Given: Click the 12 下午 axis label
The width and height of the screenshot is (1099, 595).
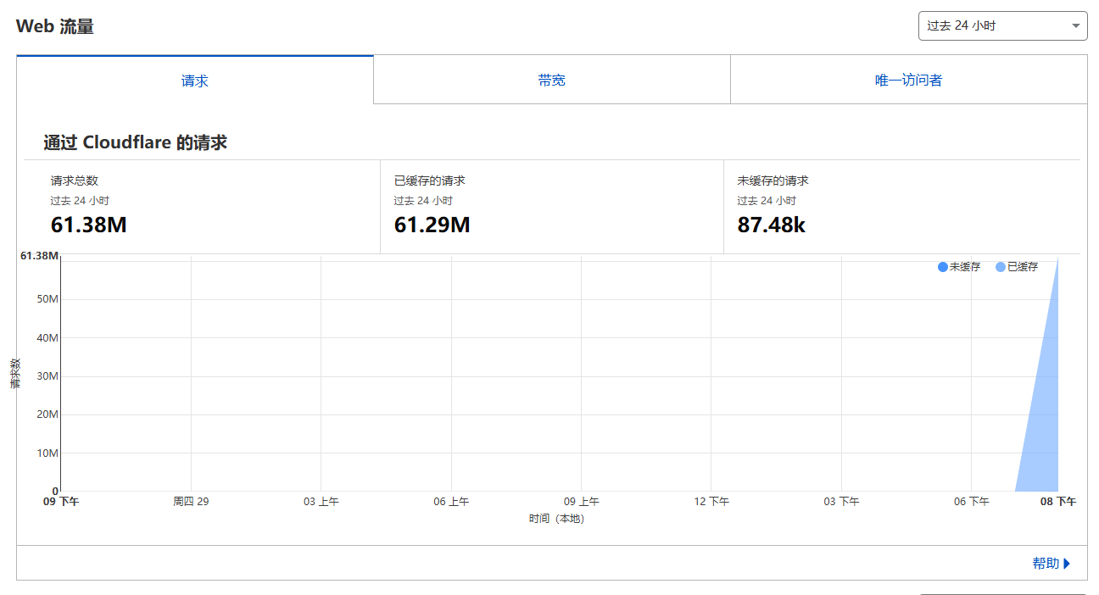Looking at the screenshot, I should click(x=711, y=502).
